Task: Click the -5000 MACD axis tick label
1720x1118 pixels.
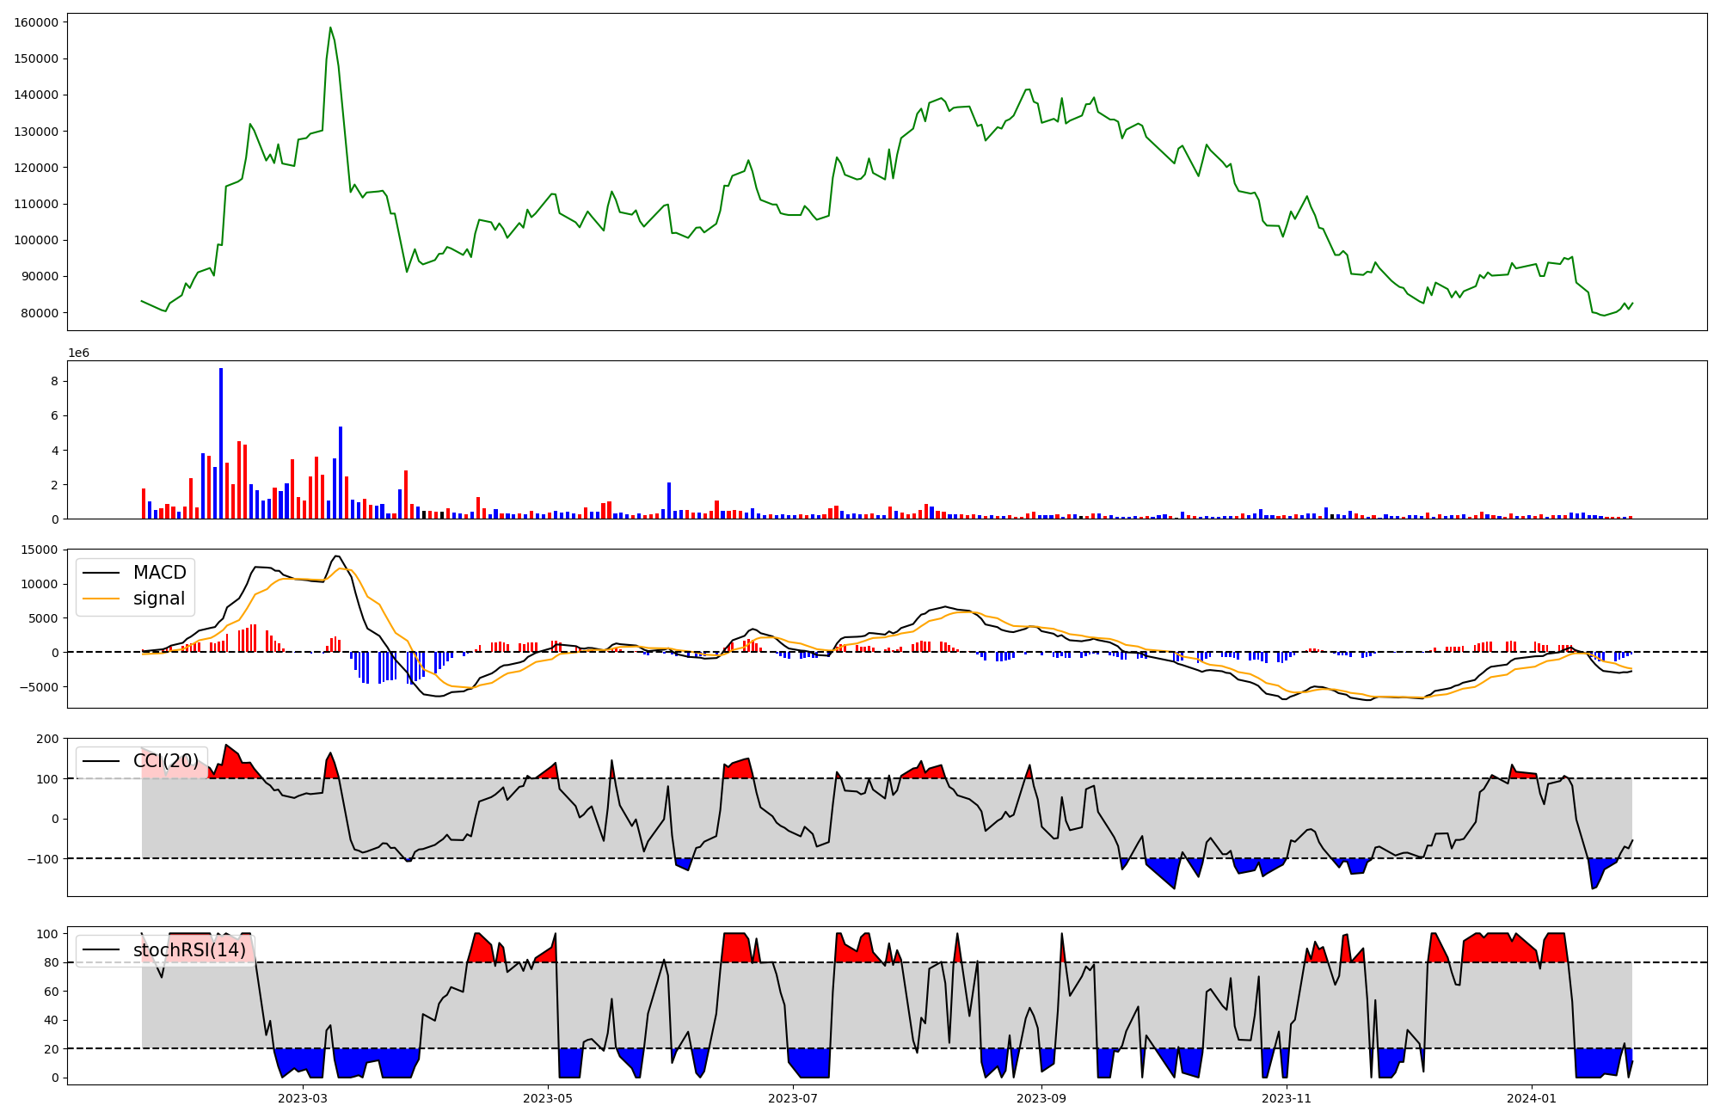Action: point(38,687)
